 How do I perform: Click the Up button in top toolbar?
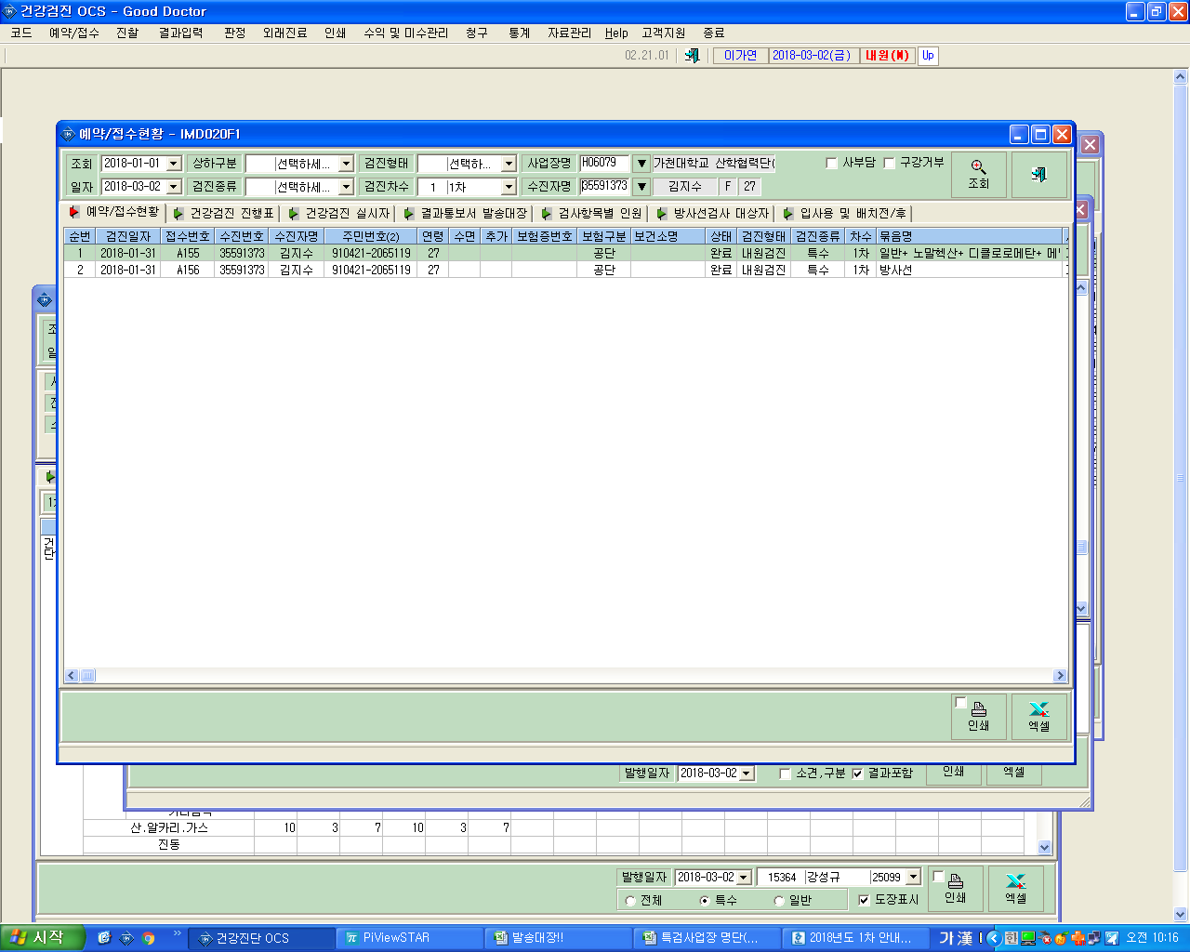point(928,56)
